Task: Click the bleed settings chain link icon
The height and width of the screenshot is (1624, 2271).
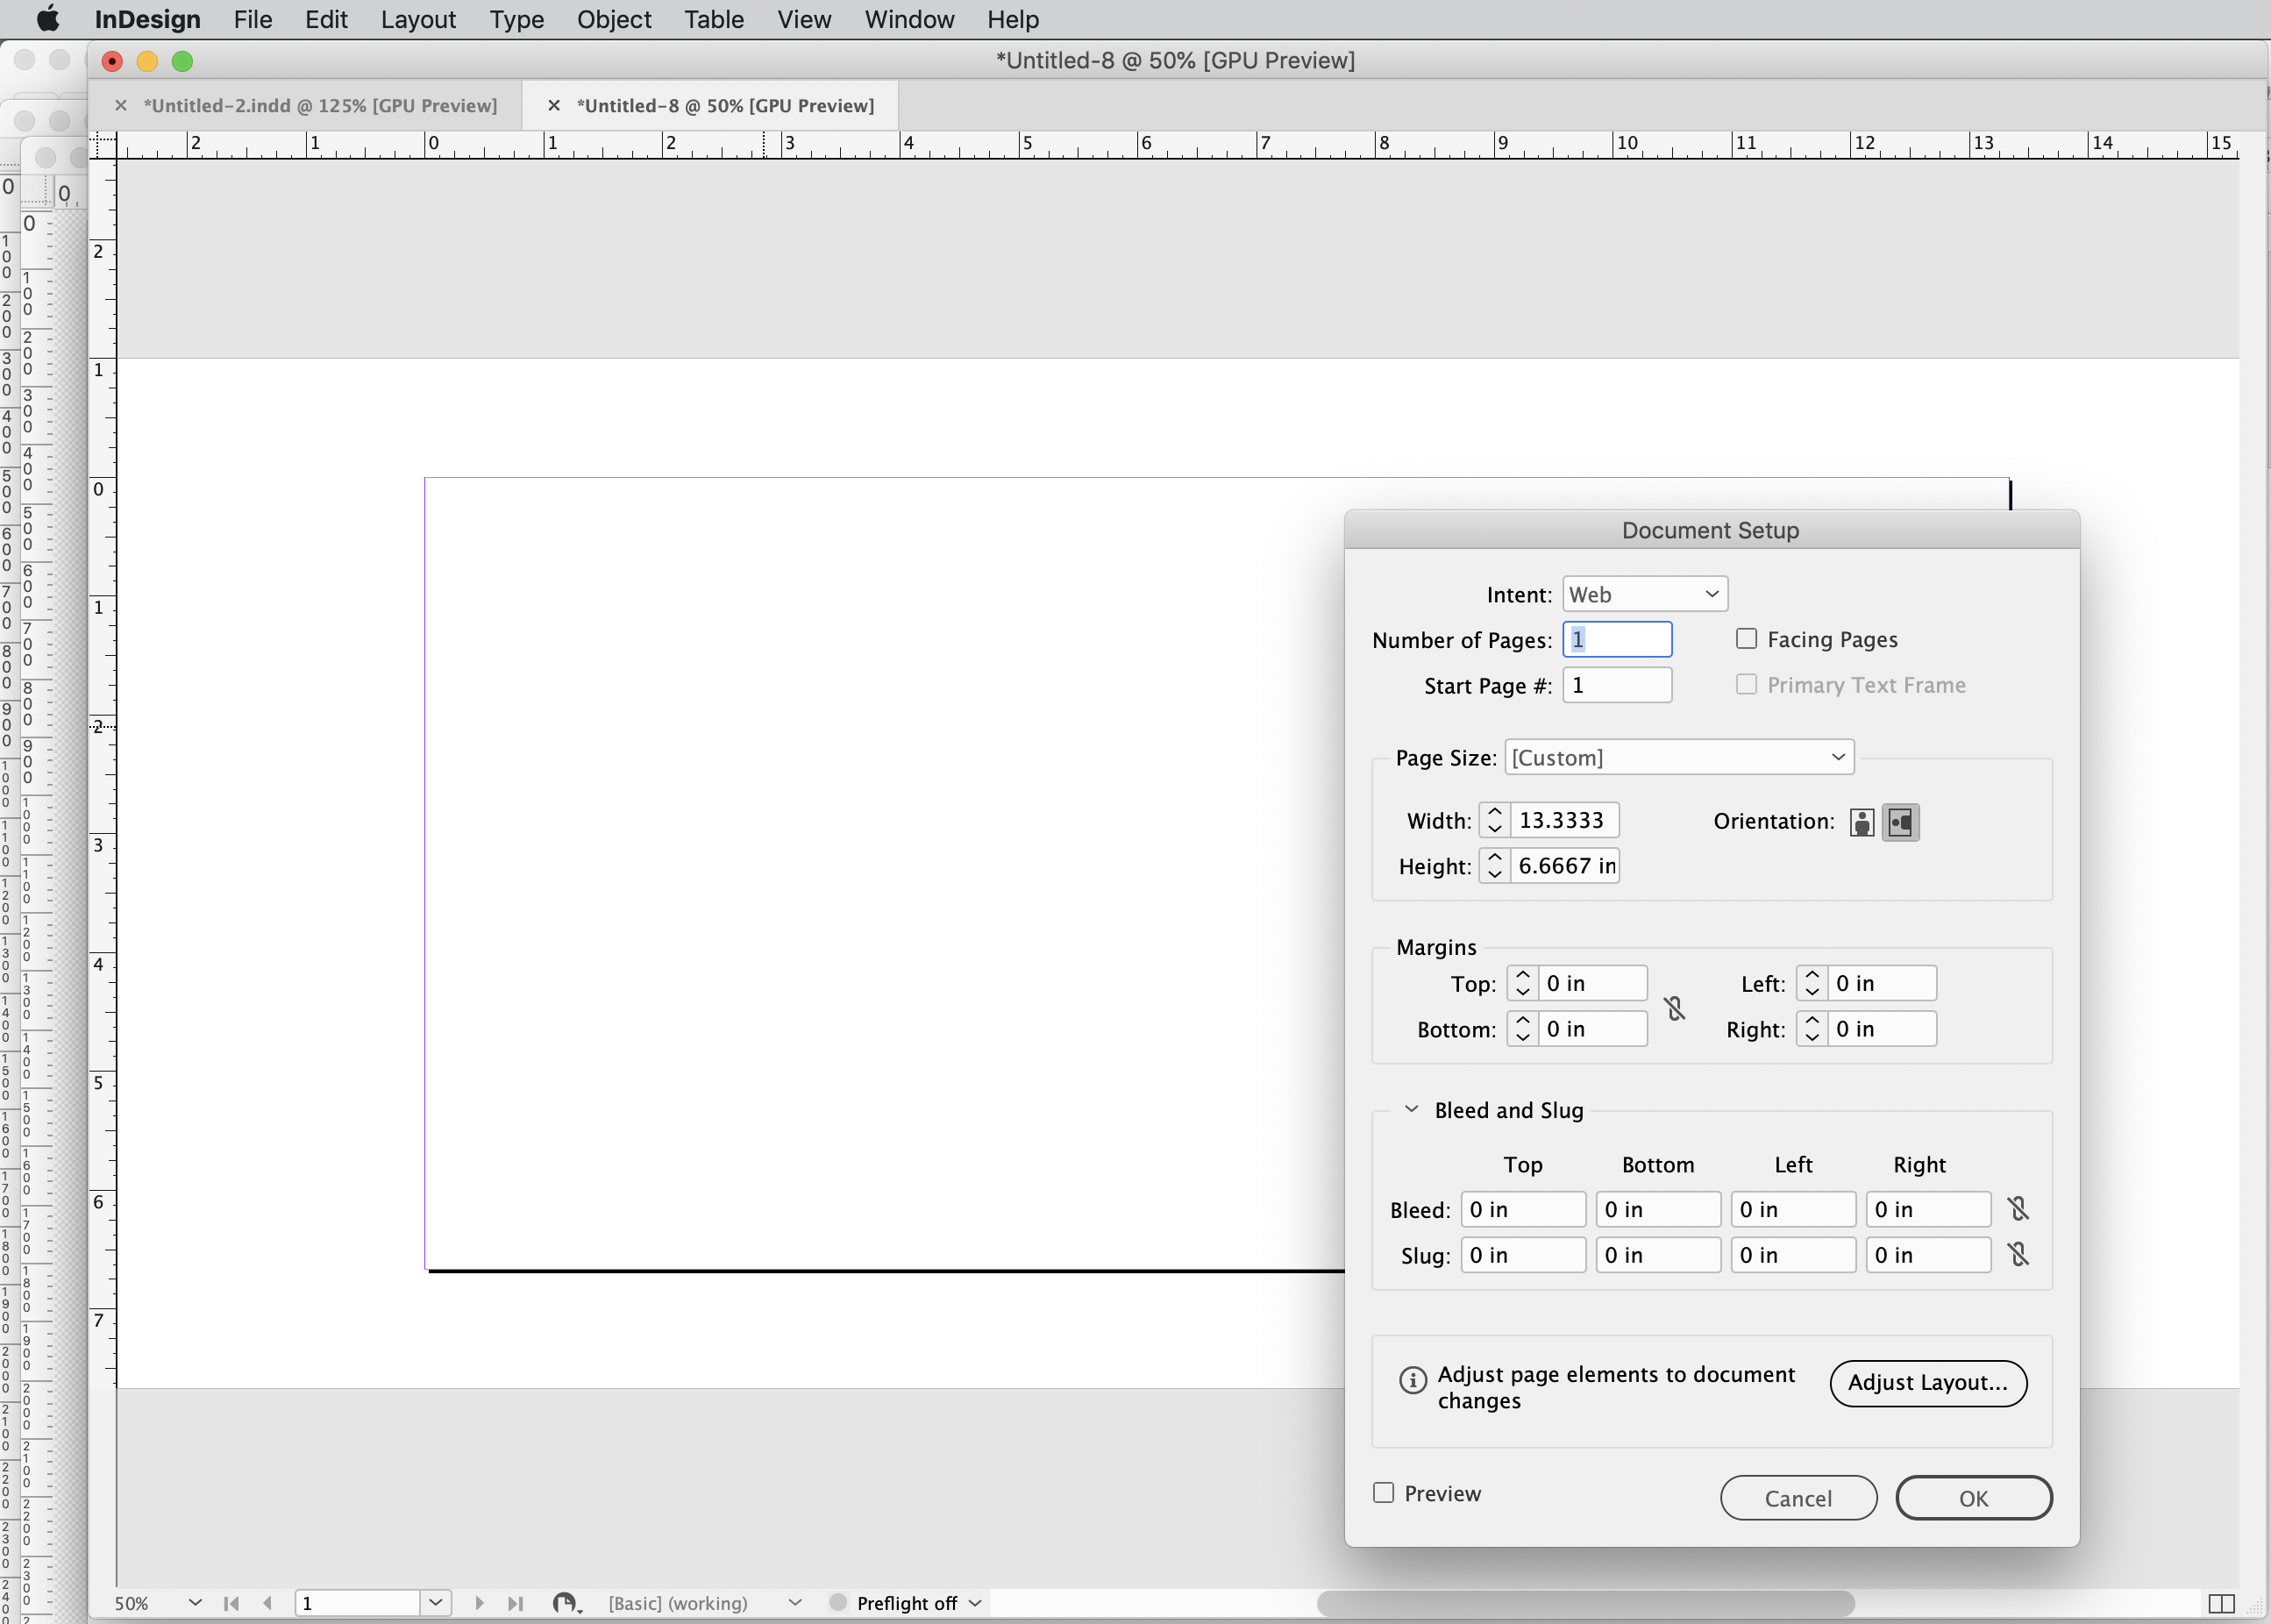Action: [x=2019, y=1209]
